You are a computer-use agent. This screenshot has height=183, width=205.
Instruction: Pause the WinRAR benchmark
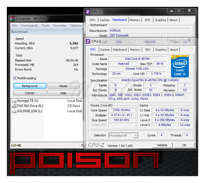coord(63,86)
